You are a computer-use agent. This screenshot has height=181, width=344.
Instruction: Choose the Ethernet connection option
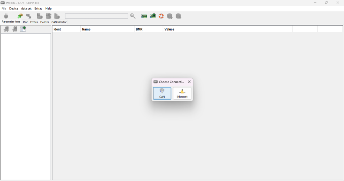(x=182, y=94)
